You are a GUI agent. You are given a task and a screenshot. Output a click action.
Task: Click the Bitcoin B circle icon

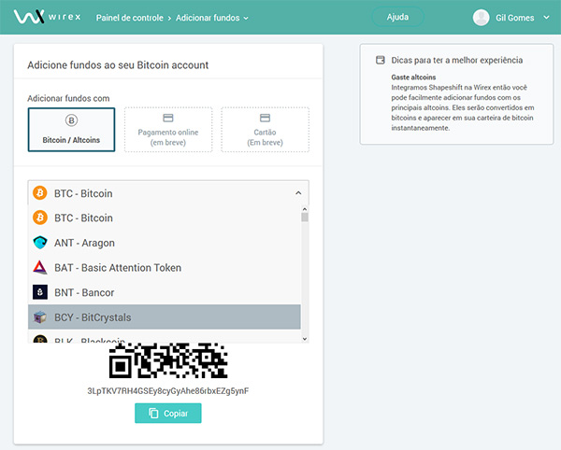point(72,120)
